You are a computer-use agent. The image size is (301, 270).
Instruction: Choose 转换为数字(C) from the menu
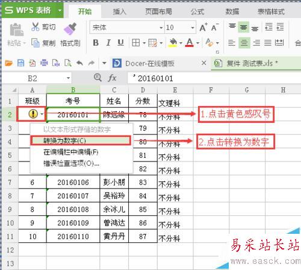(81, 140)
